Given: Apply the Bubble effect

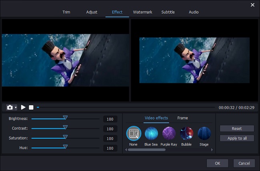Looking at the screenshot, I should (x=186, y=134).
